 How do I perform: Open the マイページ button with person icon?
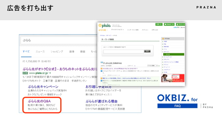pos(180,25)
